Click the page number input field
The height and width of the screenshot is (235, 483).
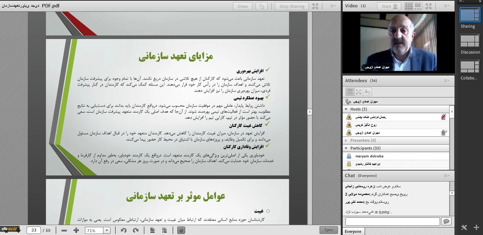tap(34, 230)
